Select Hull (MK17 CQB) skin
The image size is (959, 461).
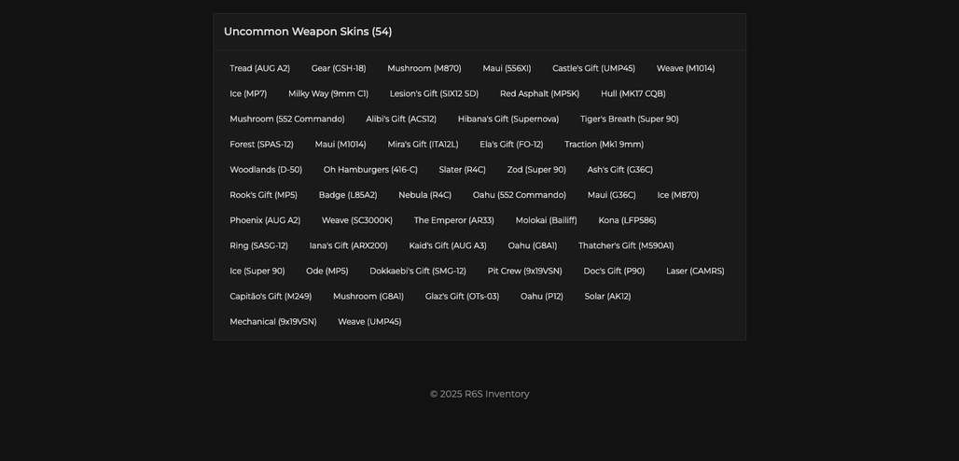point(633,93)
